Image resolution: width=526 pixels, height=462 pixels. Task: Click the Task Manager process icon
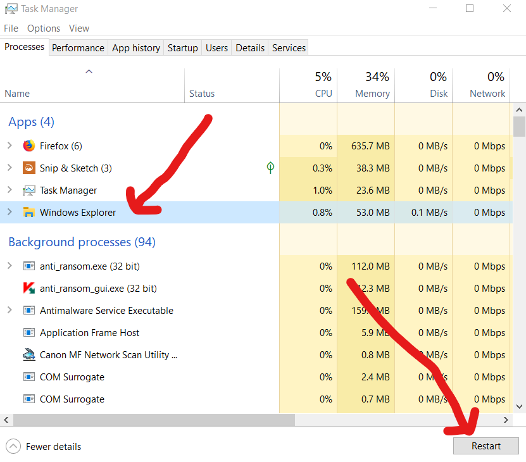[28, 190]
